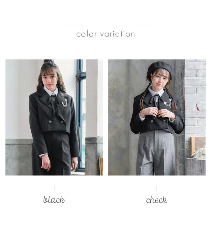Click the small vertical line above "black"
This screenshot has height=243, width=211.
(x=54, y=188)
